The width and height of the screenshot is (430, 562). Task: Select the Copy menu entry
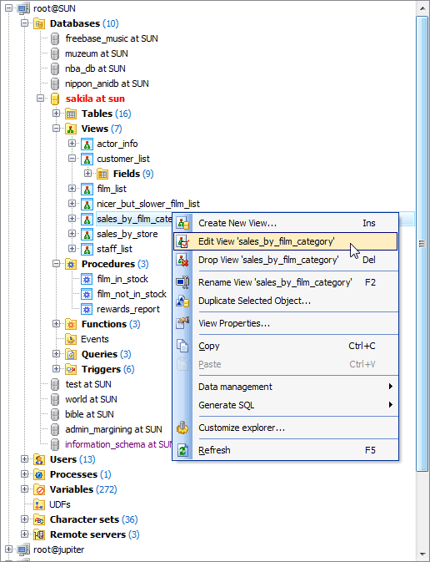tap(285, 346)
